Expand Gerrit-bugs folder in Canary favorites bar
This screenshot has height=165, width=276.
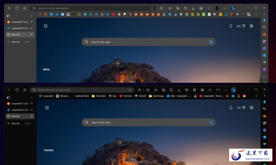[156, 96]
